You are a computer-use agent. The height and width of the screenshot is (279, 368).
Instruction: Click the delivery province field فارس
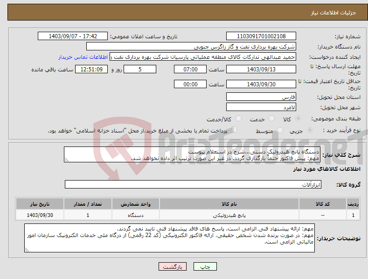pos(261,97)
